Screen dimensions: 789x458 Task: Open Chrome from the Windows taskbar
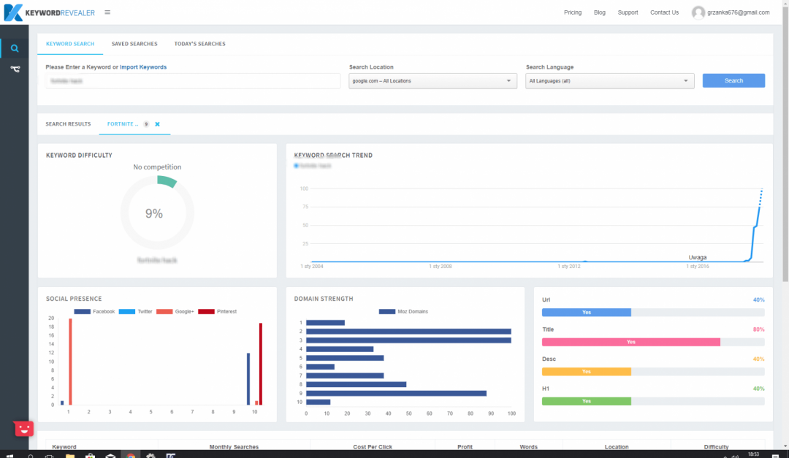pos(129,454)
